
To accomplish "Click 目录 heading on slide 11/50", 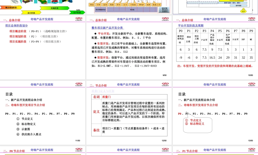I will pyautogui.click(x=9, y=94).
